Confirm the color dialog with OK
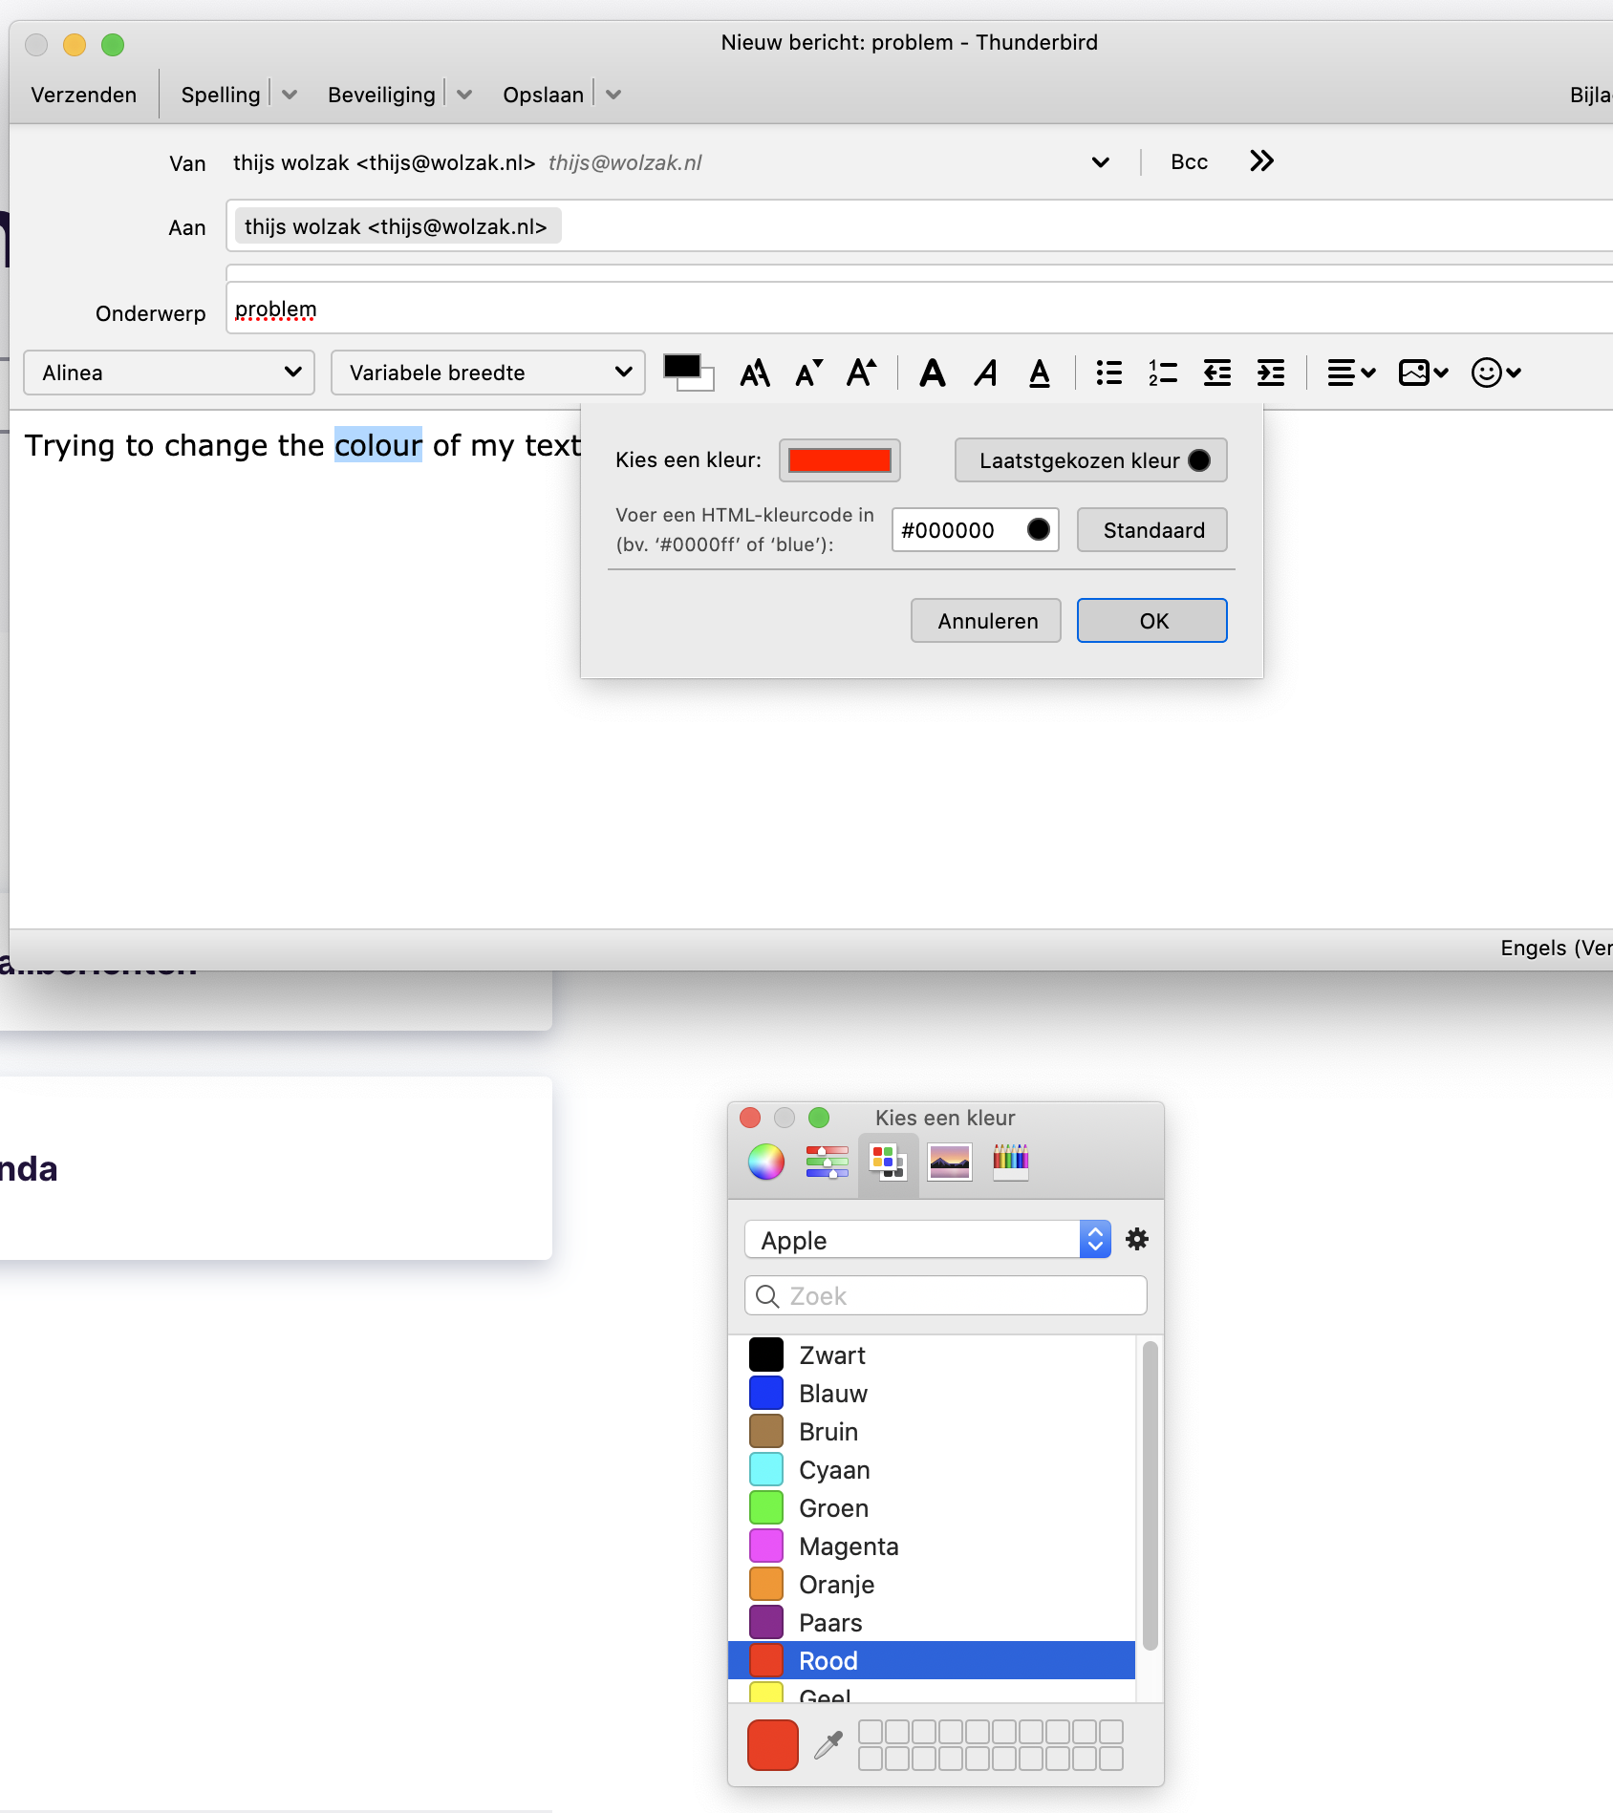The image size is (1613, 1813). (x=1152, y=621)
